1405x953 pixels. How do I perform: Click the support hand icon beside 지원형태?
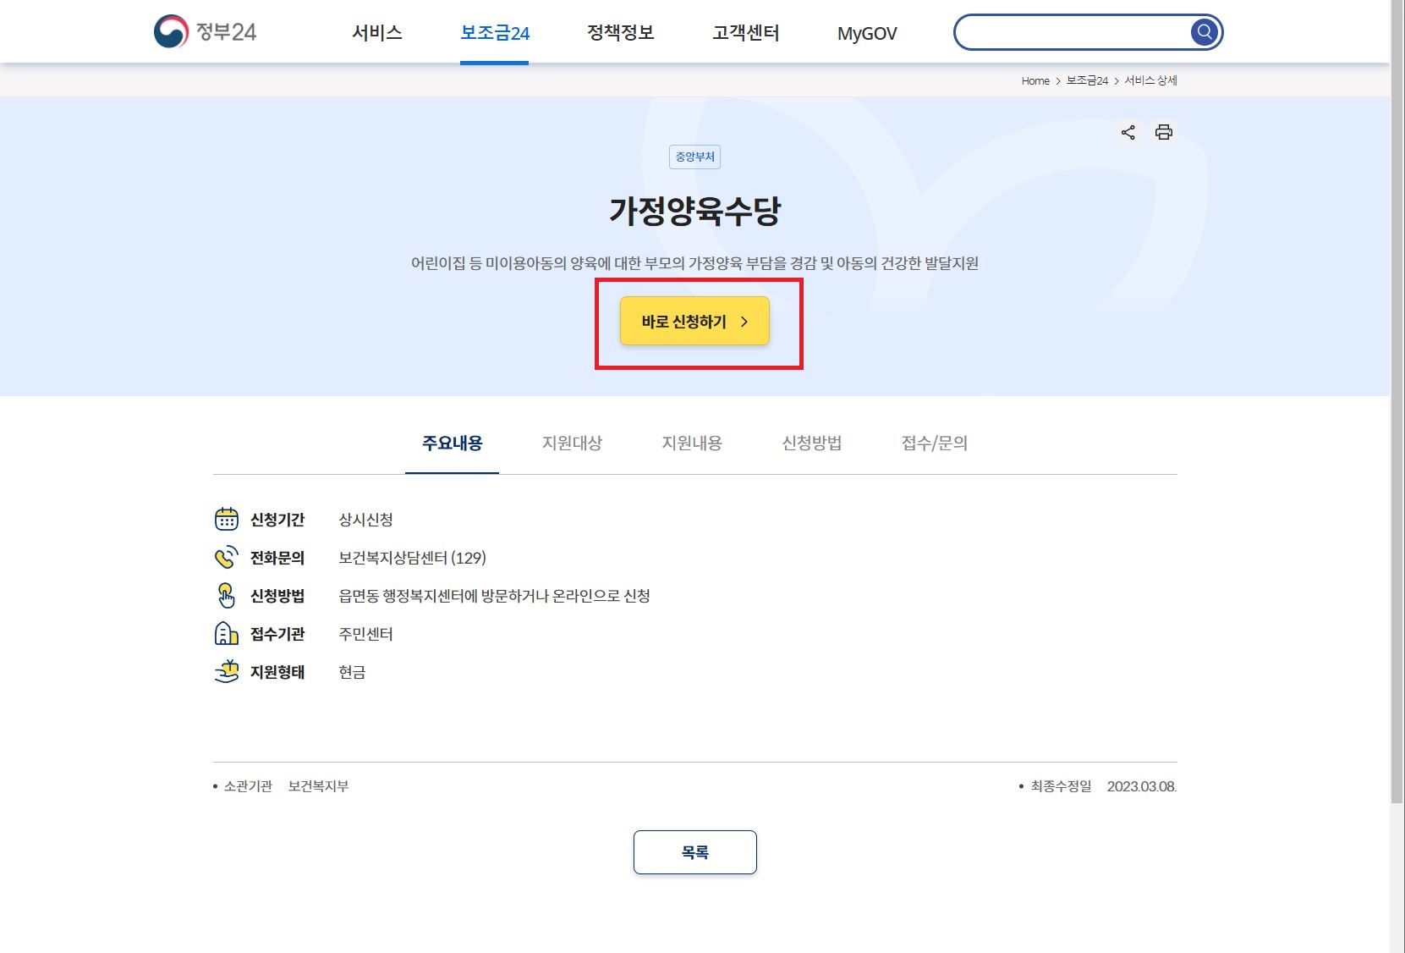[227, 671]
